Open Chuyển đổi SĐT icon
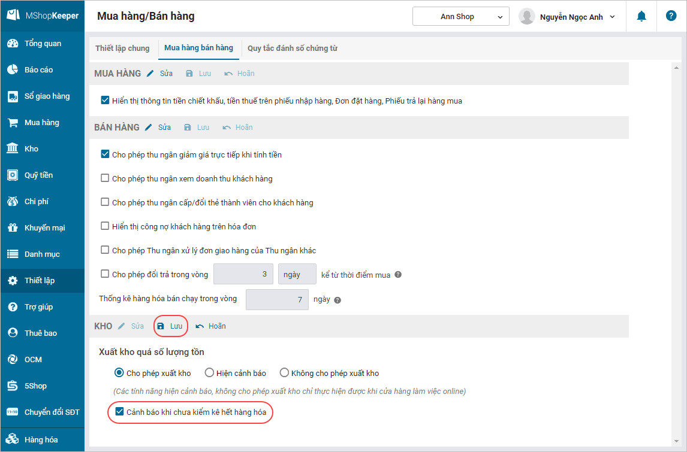This screenshot has height=452, width=687. coord(13,412)
